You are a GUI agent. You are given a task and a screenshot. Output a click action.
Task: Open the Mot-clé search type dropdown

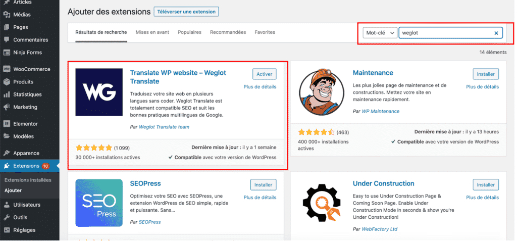[380, 33]
